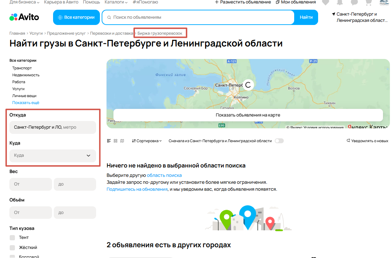Image resolution: width=392 pixels, height=258 pixels.
Task: Go to Перевозки и доставка breadcrumb
Action: point(111,33)
